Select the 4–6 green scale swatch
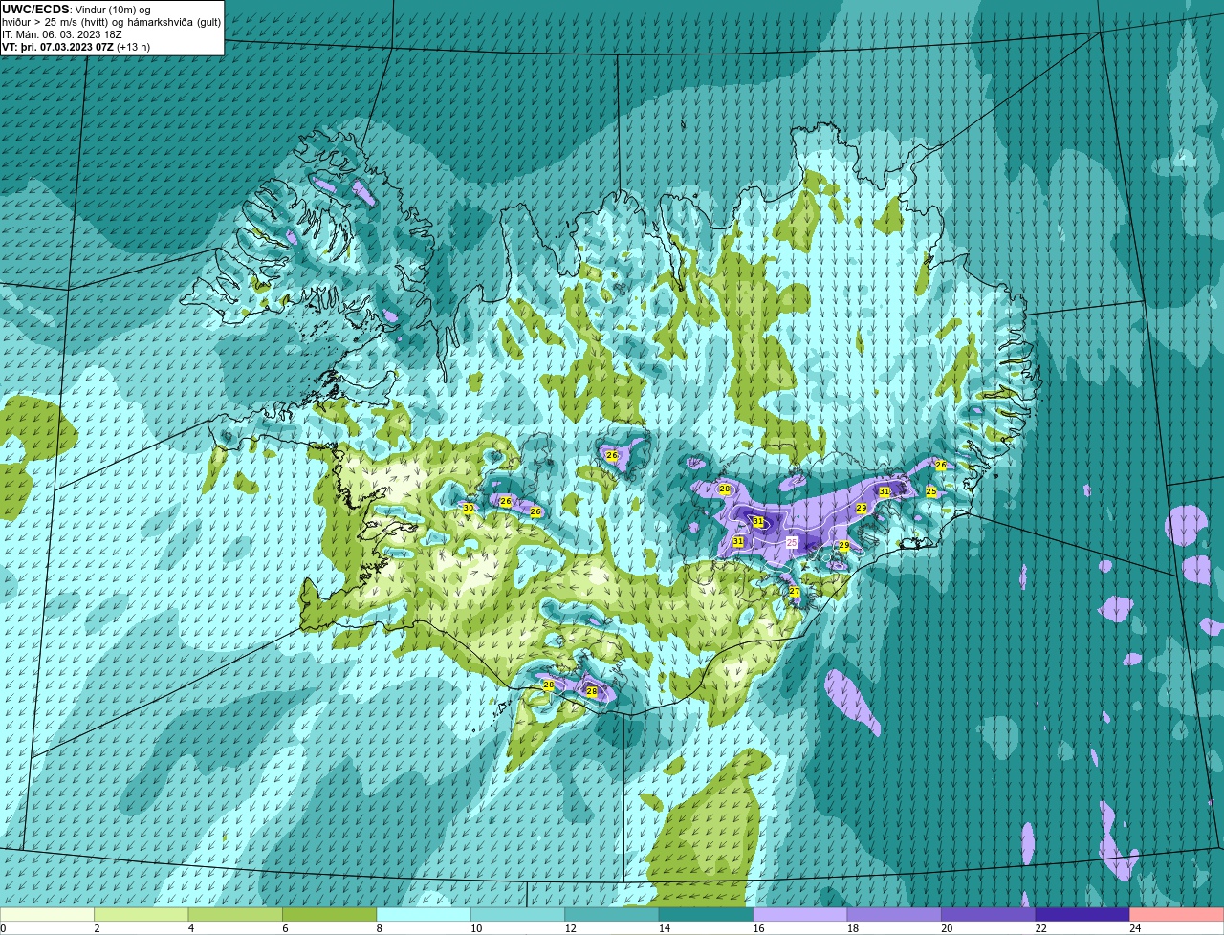This screenshot has height=935, width=1224. click(x=235, y=914)
